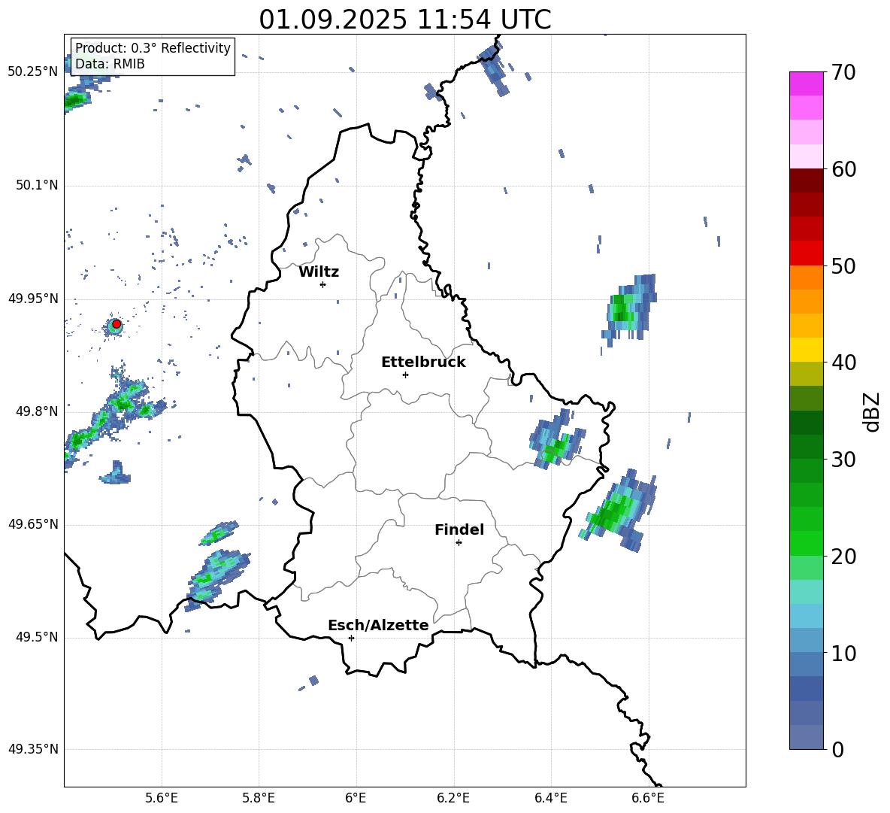Click the 60 tick label on colorbar
Screen dimensions: 890x813
pyautogui.click(x=843, y=169)
